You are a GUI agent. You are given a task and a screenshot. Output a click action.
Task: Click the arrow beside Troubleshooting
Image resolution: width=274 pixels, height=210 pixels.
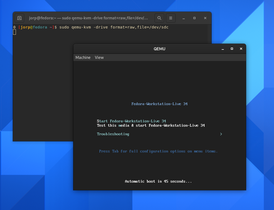pyautogui.click(x=221, y=134)
